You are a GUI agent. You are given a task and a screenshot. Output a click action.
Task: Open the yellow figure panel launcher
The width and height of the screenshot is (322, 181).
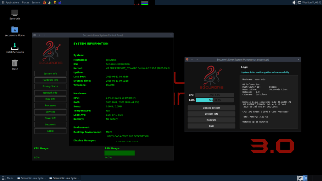[x=55, y=3]
